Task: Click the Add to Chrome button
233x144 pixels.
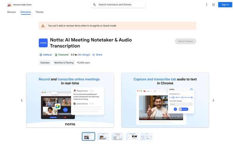Action: click(186, 41)
